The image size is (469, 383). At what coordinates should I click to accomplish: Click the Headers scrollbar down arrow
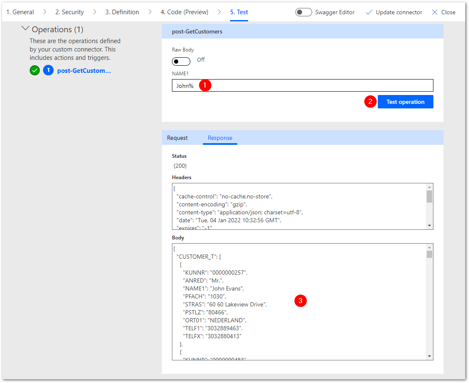coord(429,226)
